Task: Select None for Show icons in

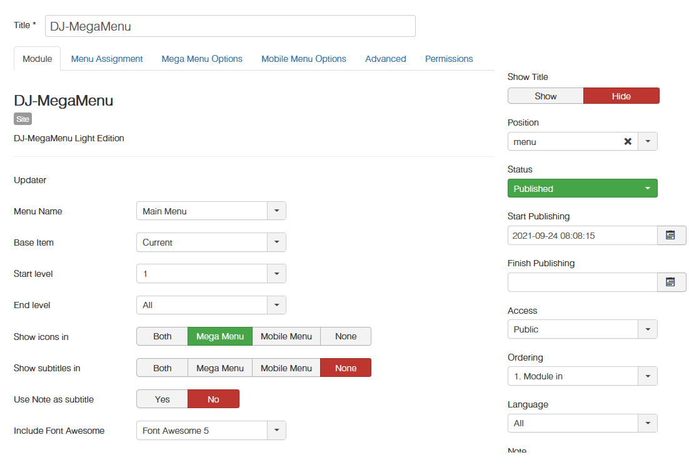Action: [x=346, y=336]
